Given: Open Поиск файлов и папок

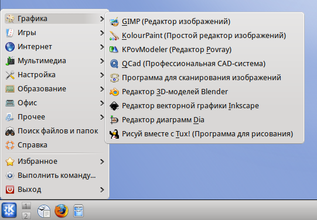Looking at the screenshot, I should (54, 131).
